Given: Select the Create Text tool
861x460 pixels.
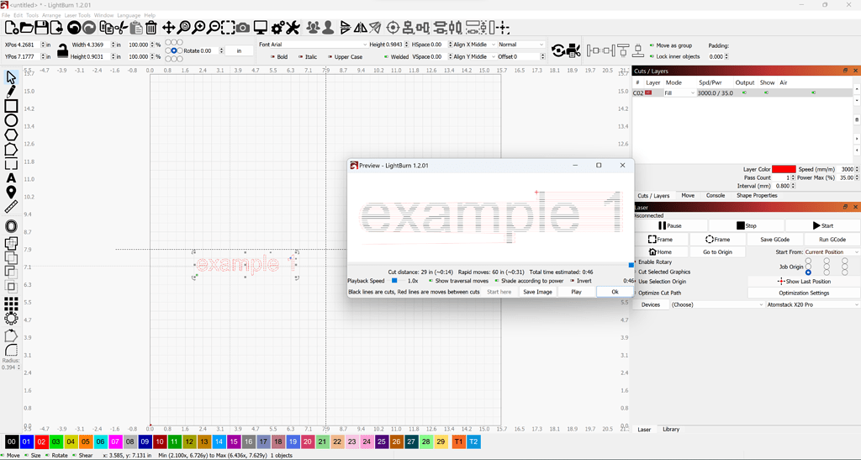Looking at the screenshot, I should tap(11, 178).
